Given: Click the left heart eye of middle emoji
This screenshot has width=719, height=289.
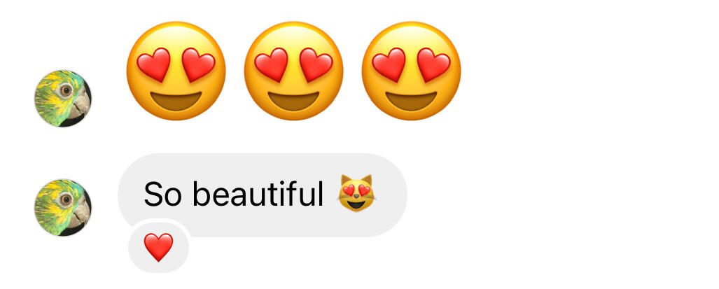Looking at the screenshot, I should click(271, 64).
